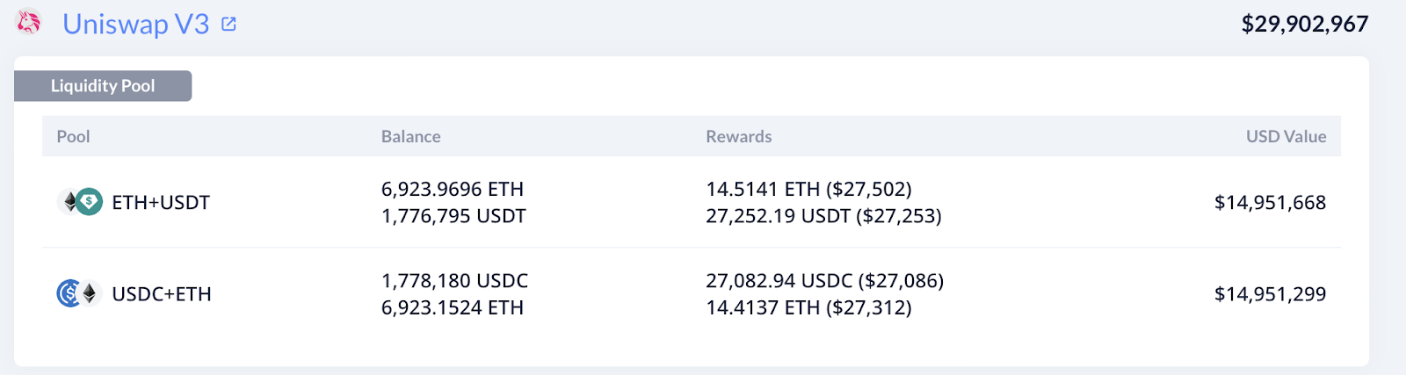The image size is (1406, 375).
Task: Click the $14,951,299 USD value
Action: [x=1270, y=294]
